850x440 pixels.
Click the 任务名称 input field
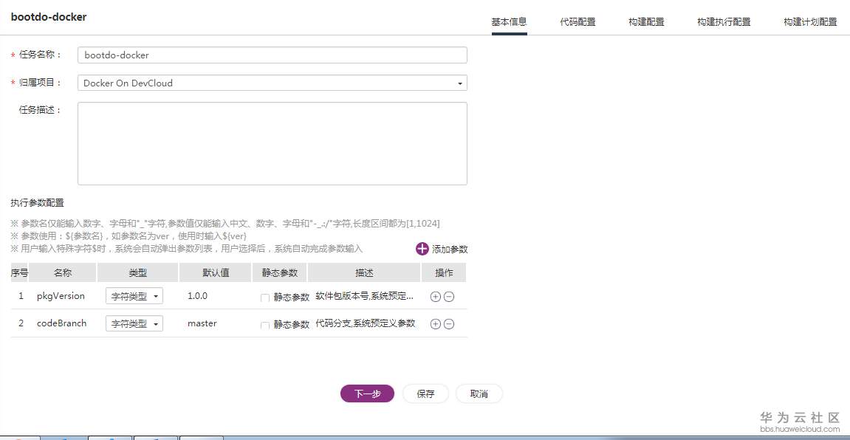coord(272,54)
